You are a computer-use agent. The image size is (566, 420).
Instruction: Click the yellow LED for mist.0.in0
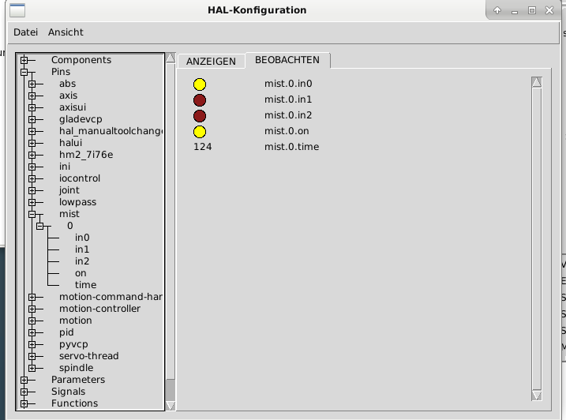click(x=200, y=84)
